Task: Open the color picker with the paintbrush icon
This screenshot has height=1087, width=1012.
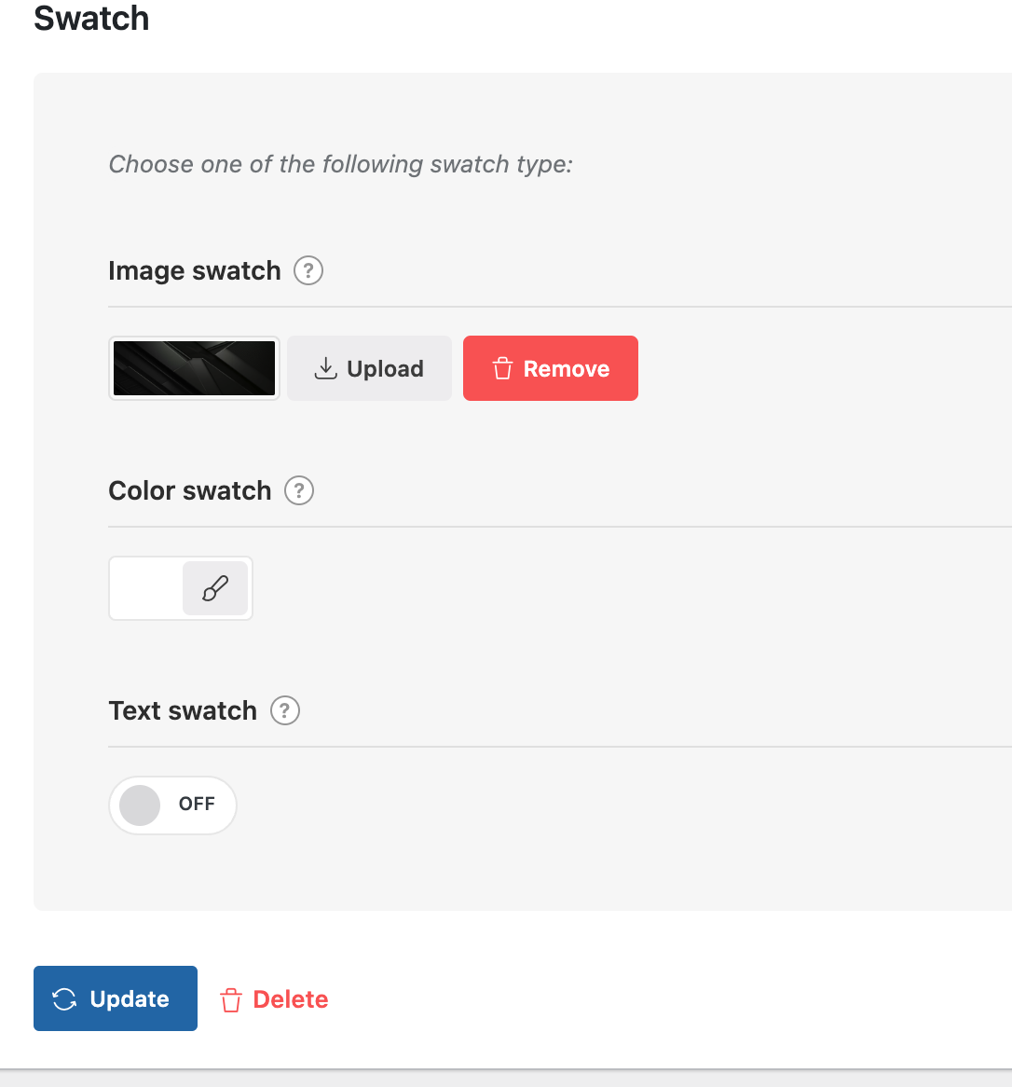Action: (x=215, y=588)
